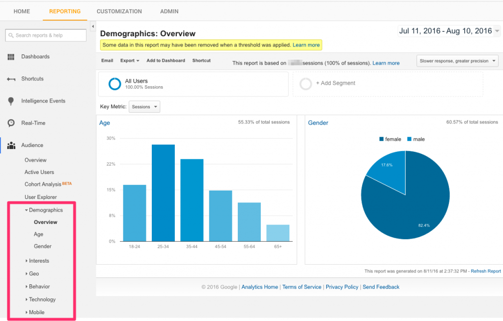Click the Add Segment circle icon
This screenshot has height=321, width=503.
pyautogui.click(x=306, y=83)
